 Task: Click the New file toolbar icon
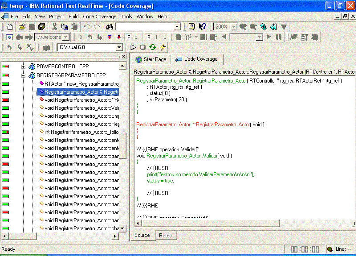pos(10,27)
